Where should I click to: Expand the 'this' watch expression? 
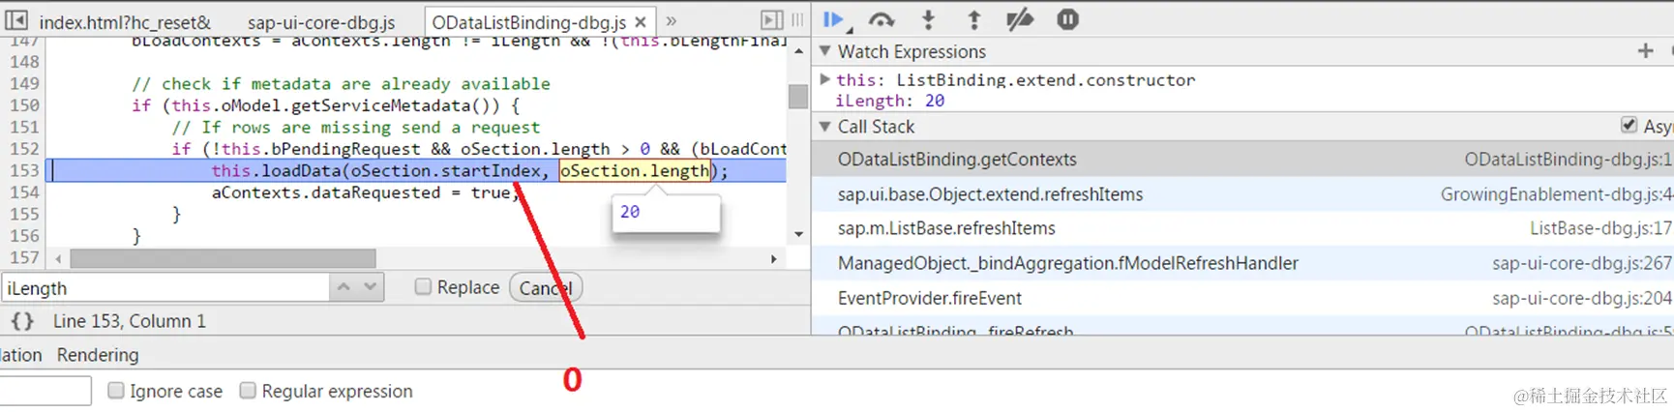(825, 79)
